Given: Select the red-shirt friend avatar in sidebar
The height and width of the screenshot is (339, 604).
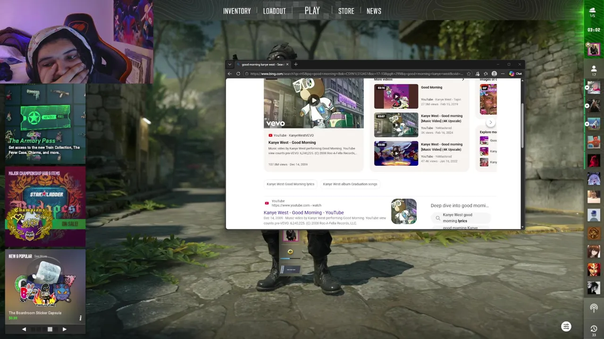Looking at the screenshot, I should [x=594, y=142].
